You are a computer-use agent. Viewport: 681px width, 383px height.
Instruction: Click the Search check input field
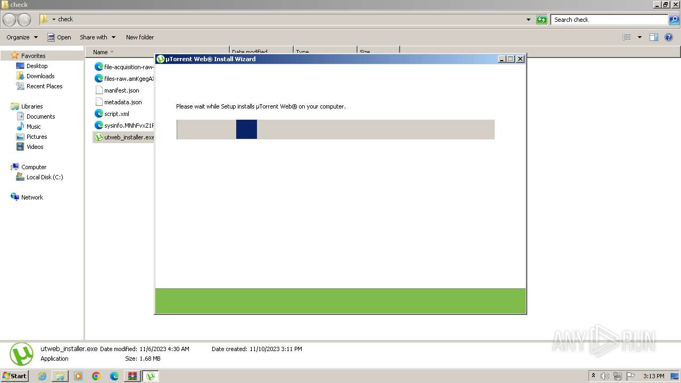click(x=609, y=20)
